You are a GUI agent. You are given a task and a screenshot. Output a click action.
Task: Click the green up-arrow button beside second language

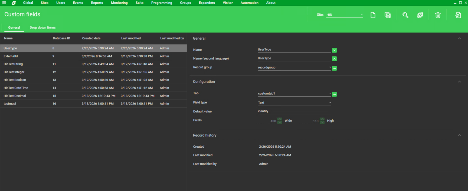pos(334,59)
